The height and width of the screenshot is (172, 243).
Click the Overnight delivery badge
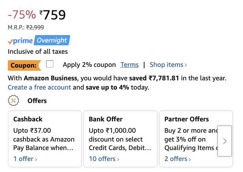tap(52, 40)
